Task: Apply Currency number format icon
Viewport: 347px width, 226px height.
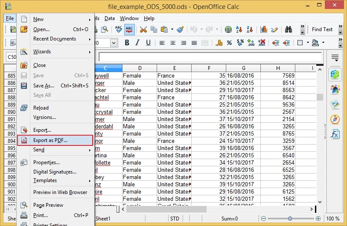Action: 219,43
